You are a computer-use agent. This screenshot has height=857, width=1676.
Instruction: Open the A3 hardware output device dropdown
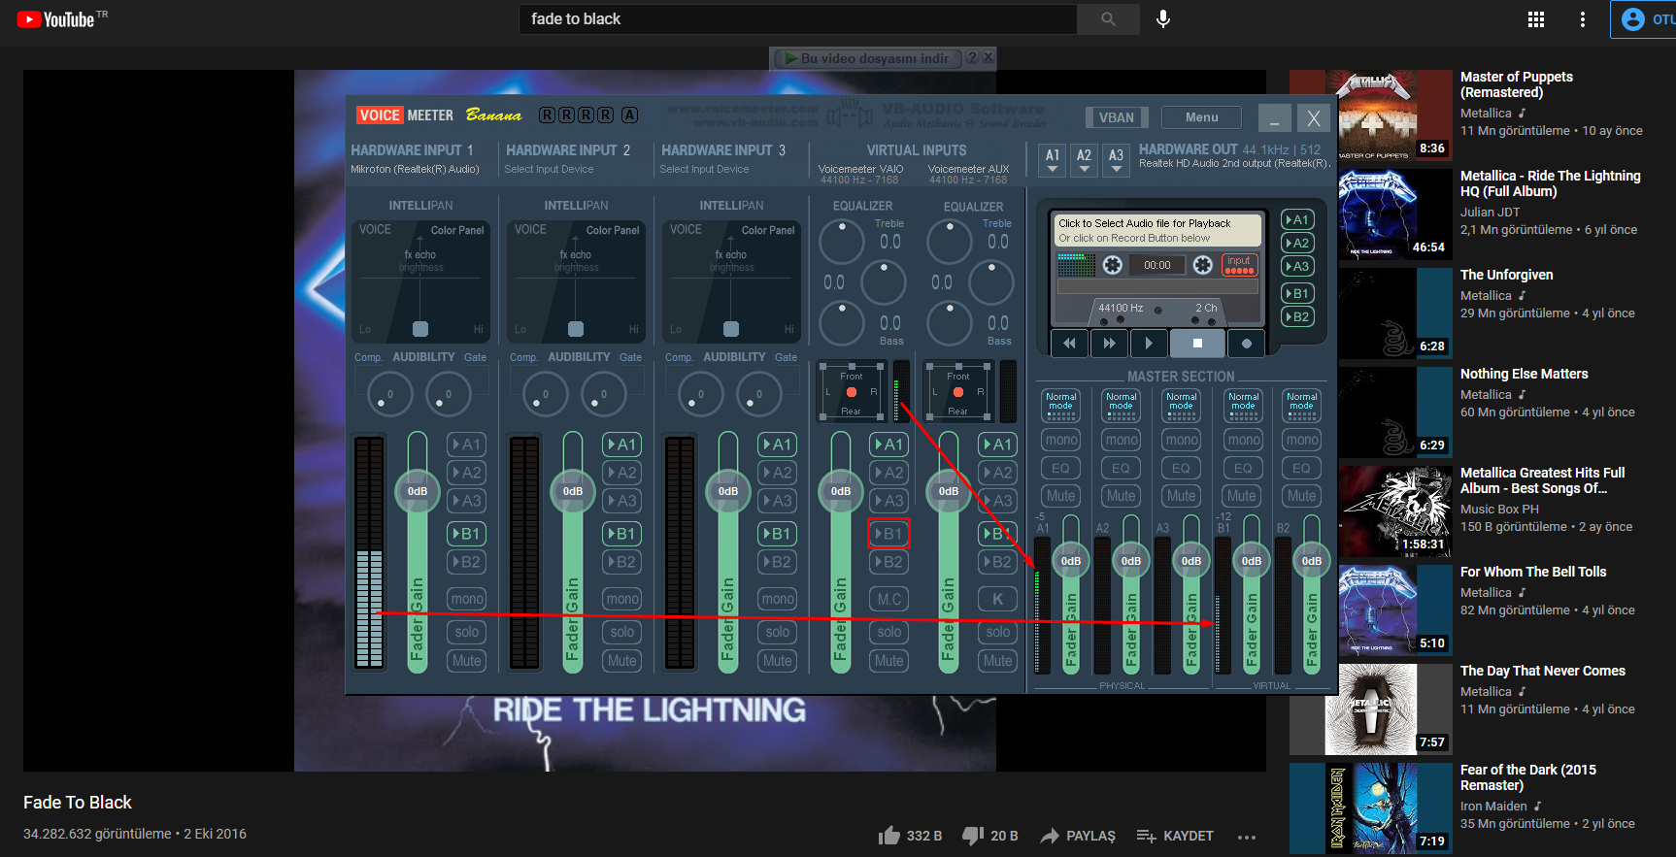pyautogui.click(x=1117, y=160)
